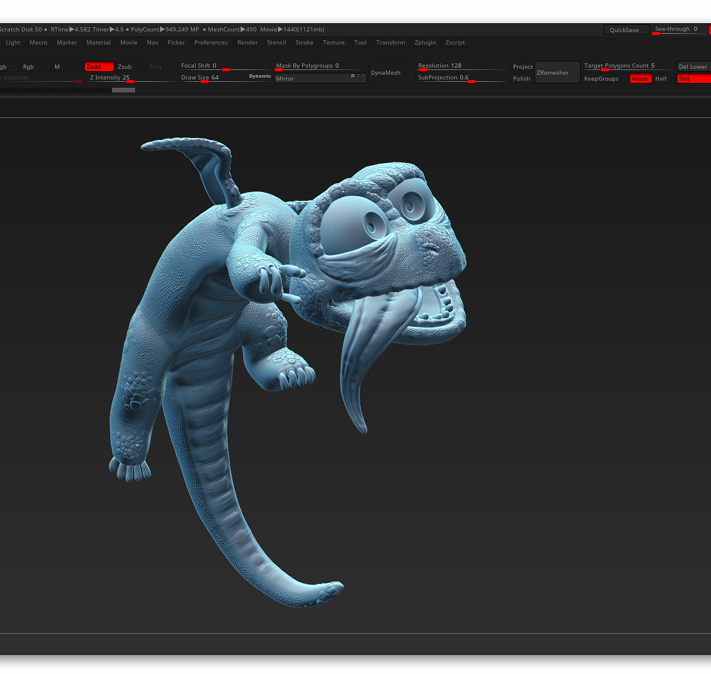Open the Zscript menu
The width and height of the screenshot is (711, 674).
pyautogui.click(x=456, y=43)
